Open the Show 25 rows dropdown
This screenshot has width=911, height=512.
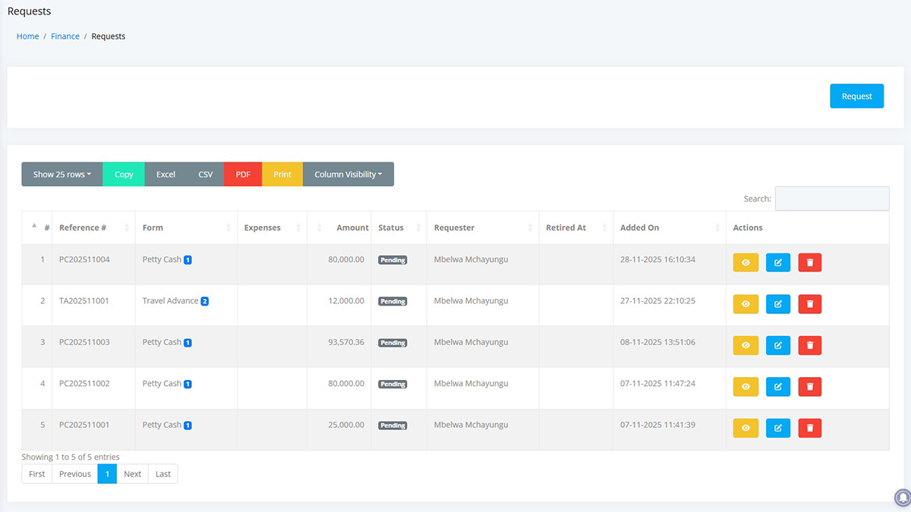tap(61, 174)
